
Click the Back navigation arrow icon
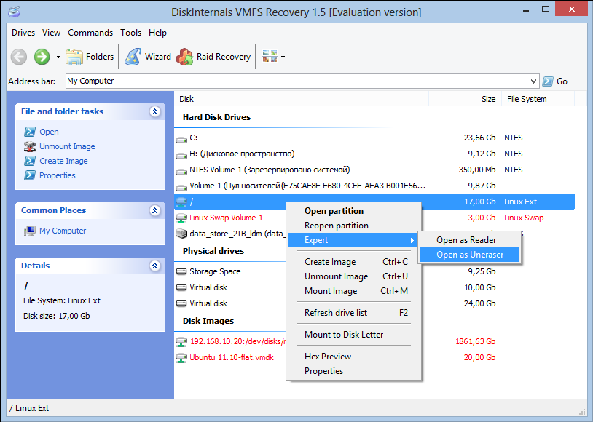(x=18, y=57)
